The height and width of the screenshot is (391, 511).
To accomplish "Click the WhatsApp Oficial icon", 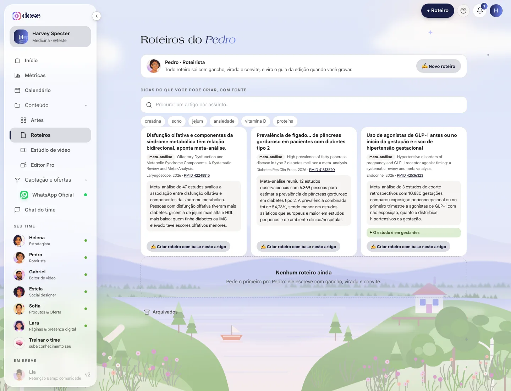I will (24, 195).
